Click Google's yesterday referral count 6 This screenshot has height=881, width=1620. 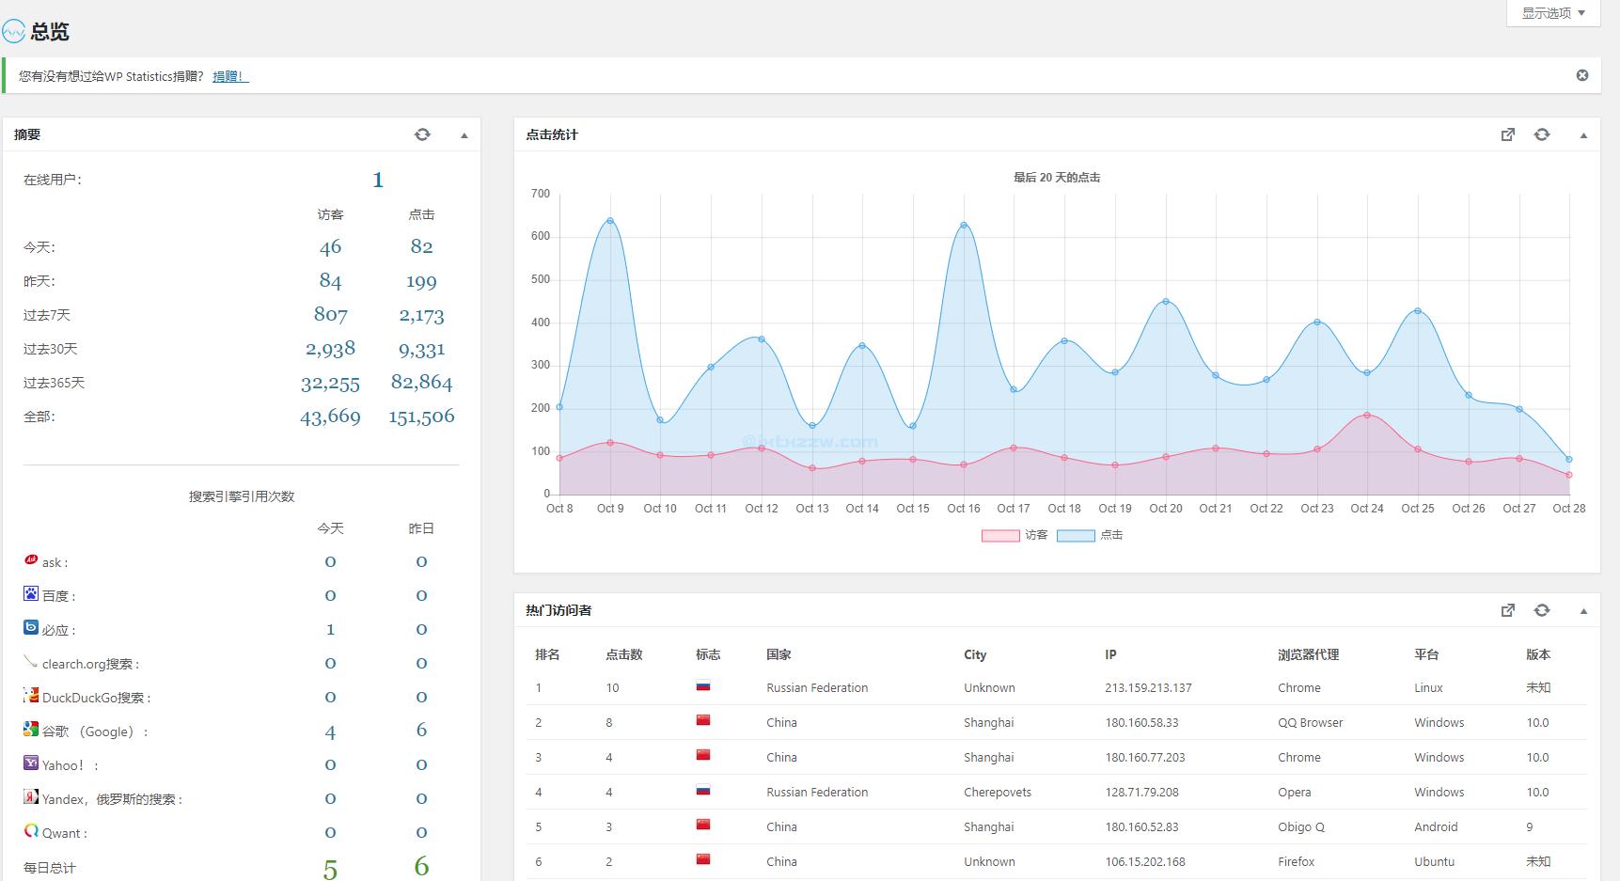(x=421, y=731)
